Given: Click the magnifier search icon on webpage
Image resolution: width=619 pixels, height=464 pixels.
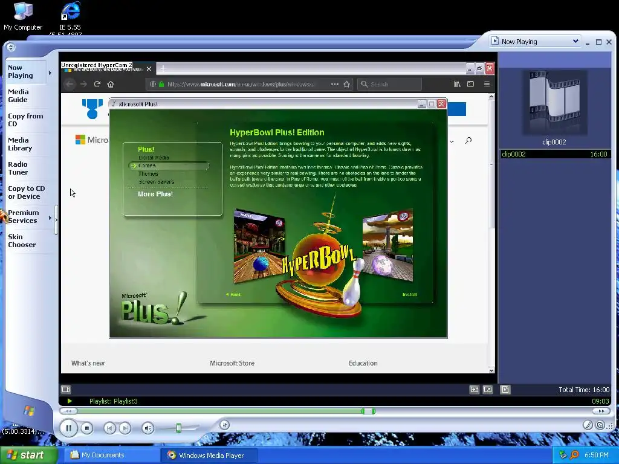Looking at the screenshot, I should pos(468,140).
